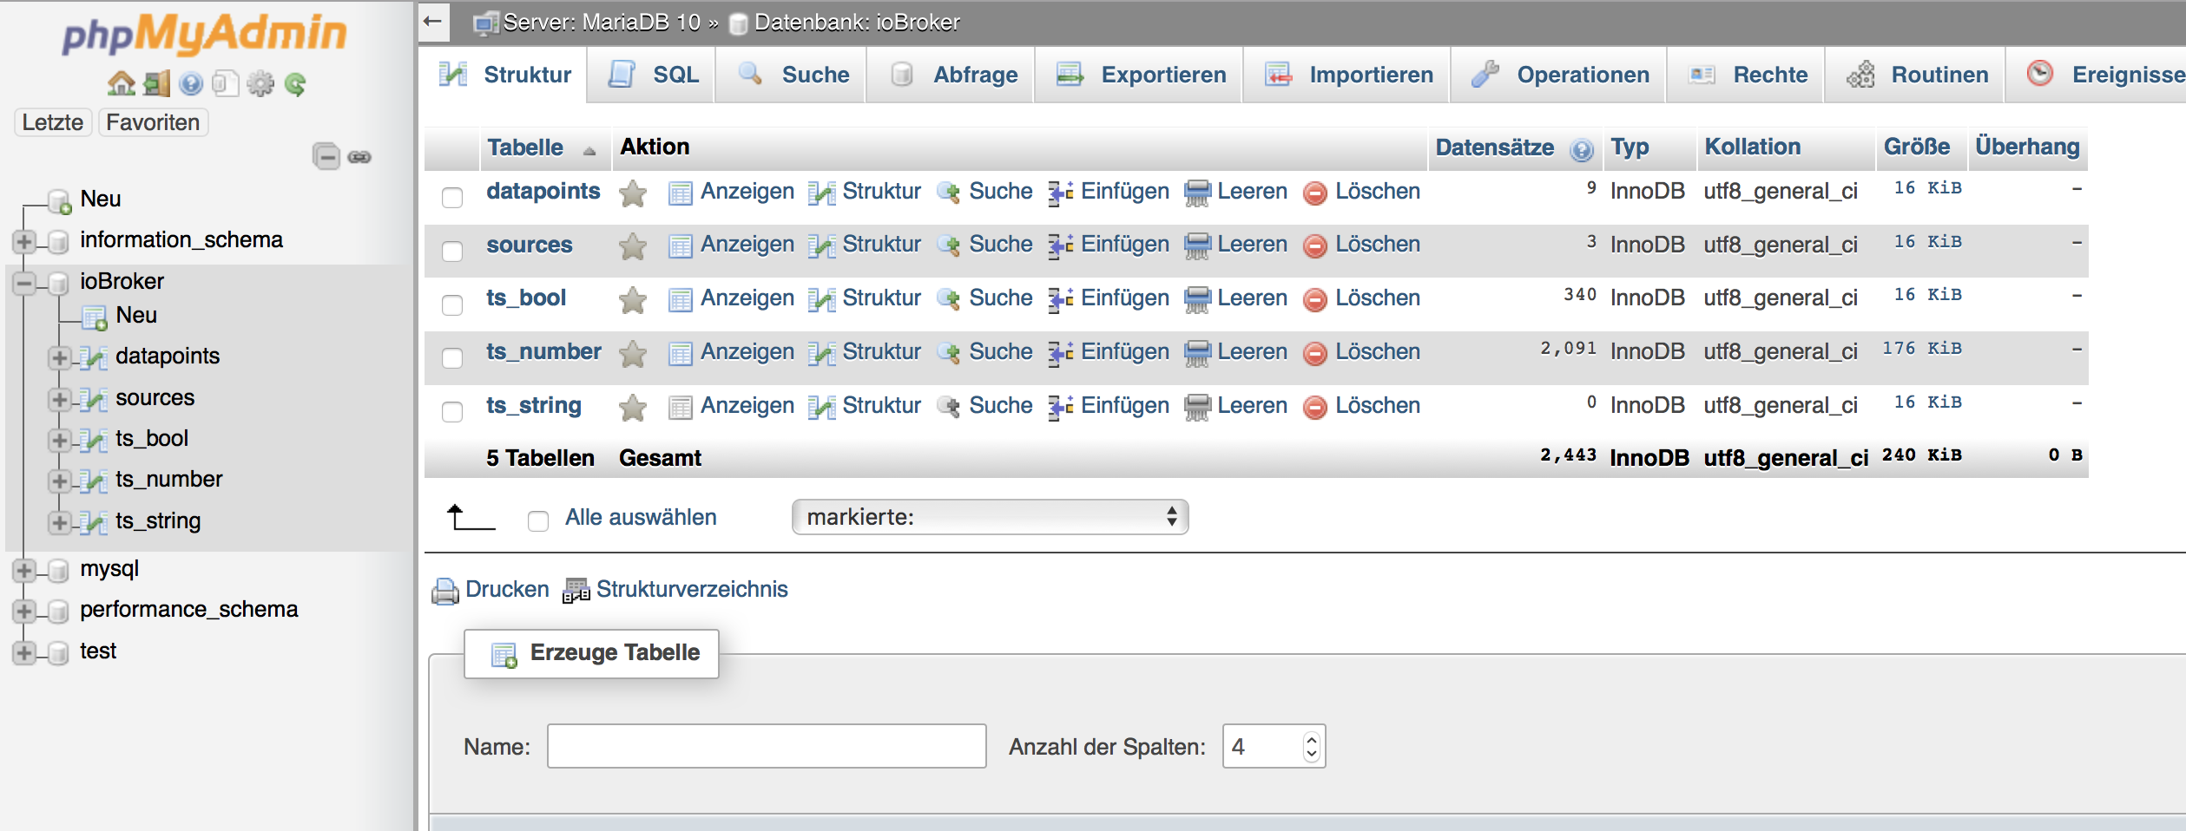Image resolution: width=2186 pixels, height=831 pixels.
Task: Check the ts_string row checkbox
Action: pyautogui.click(x=452, y=412)
